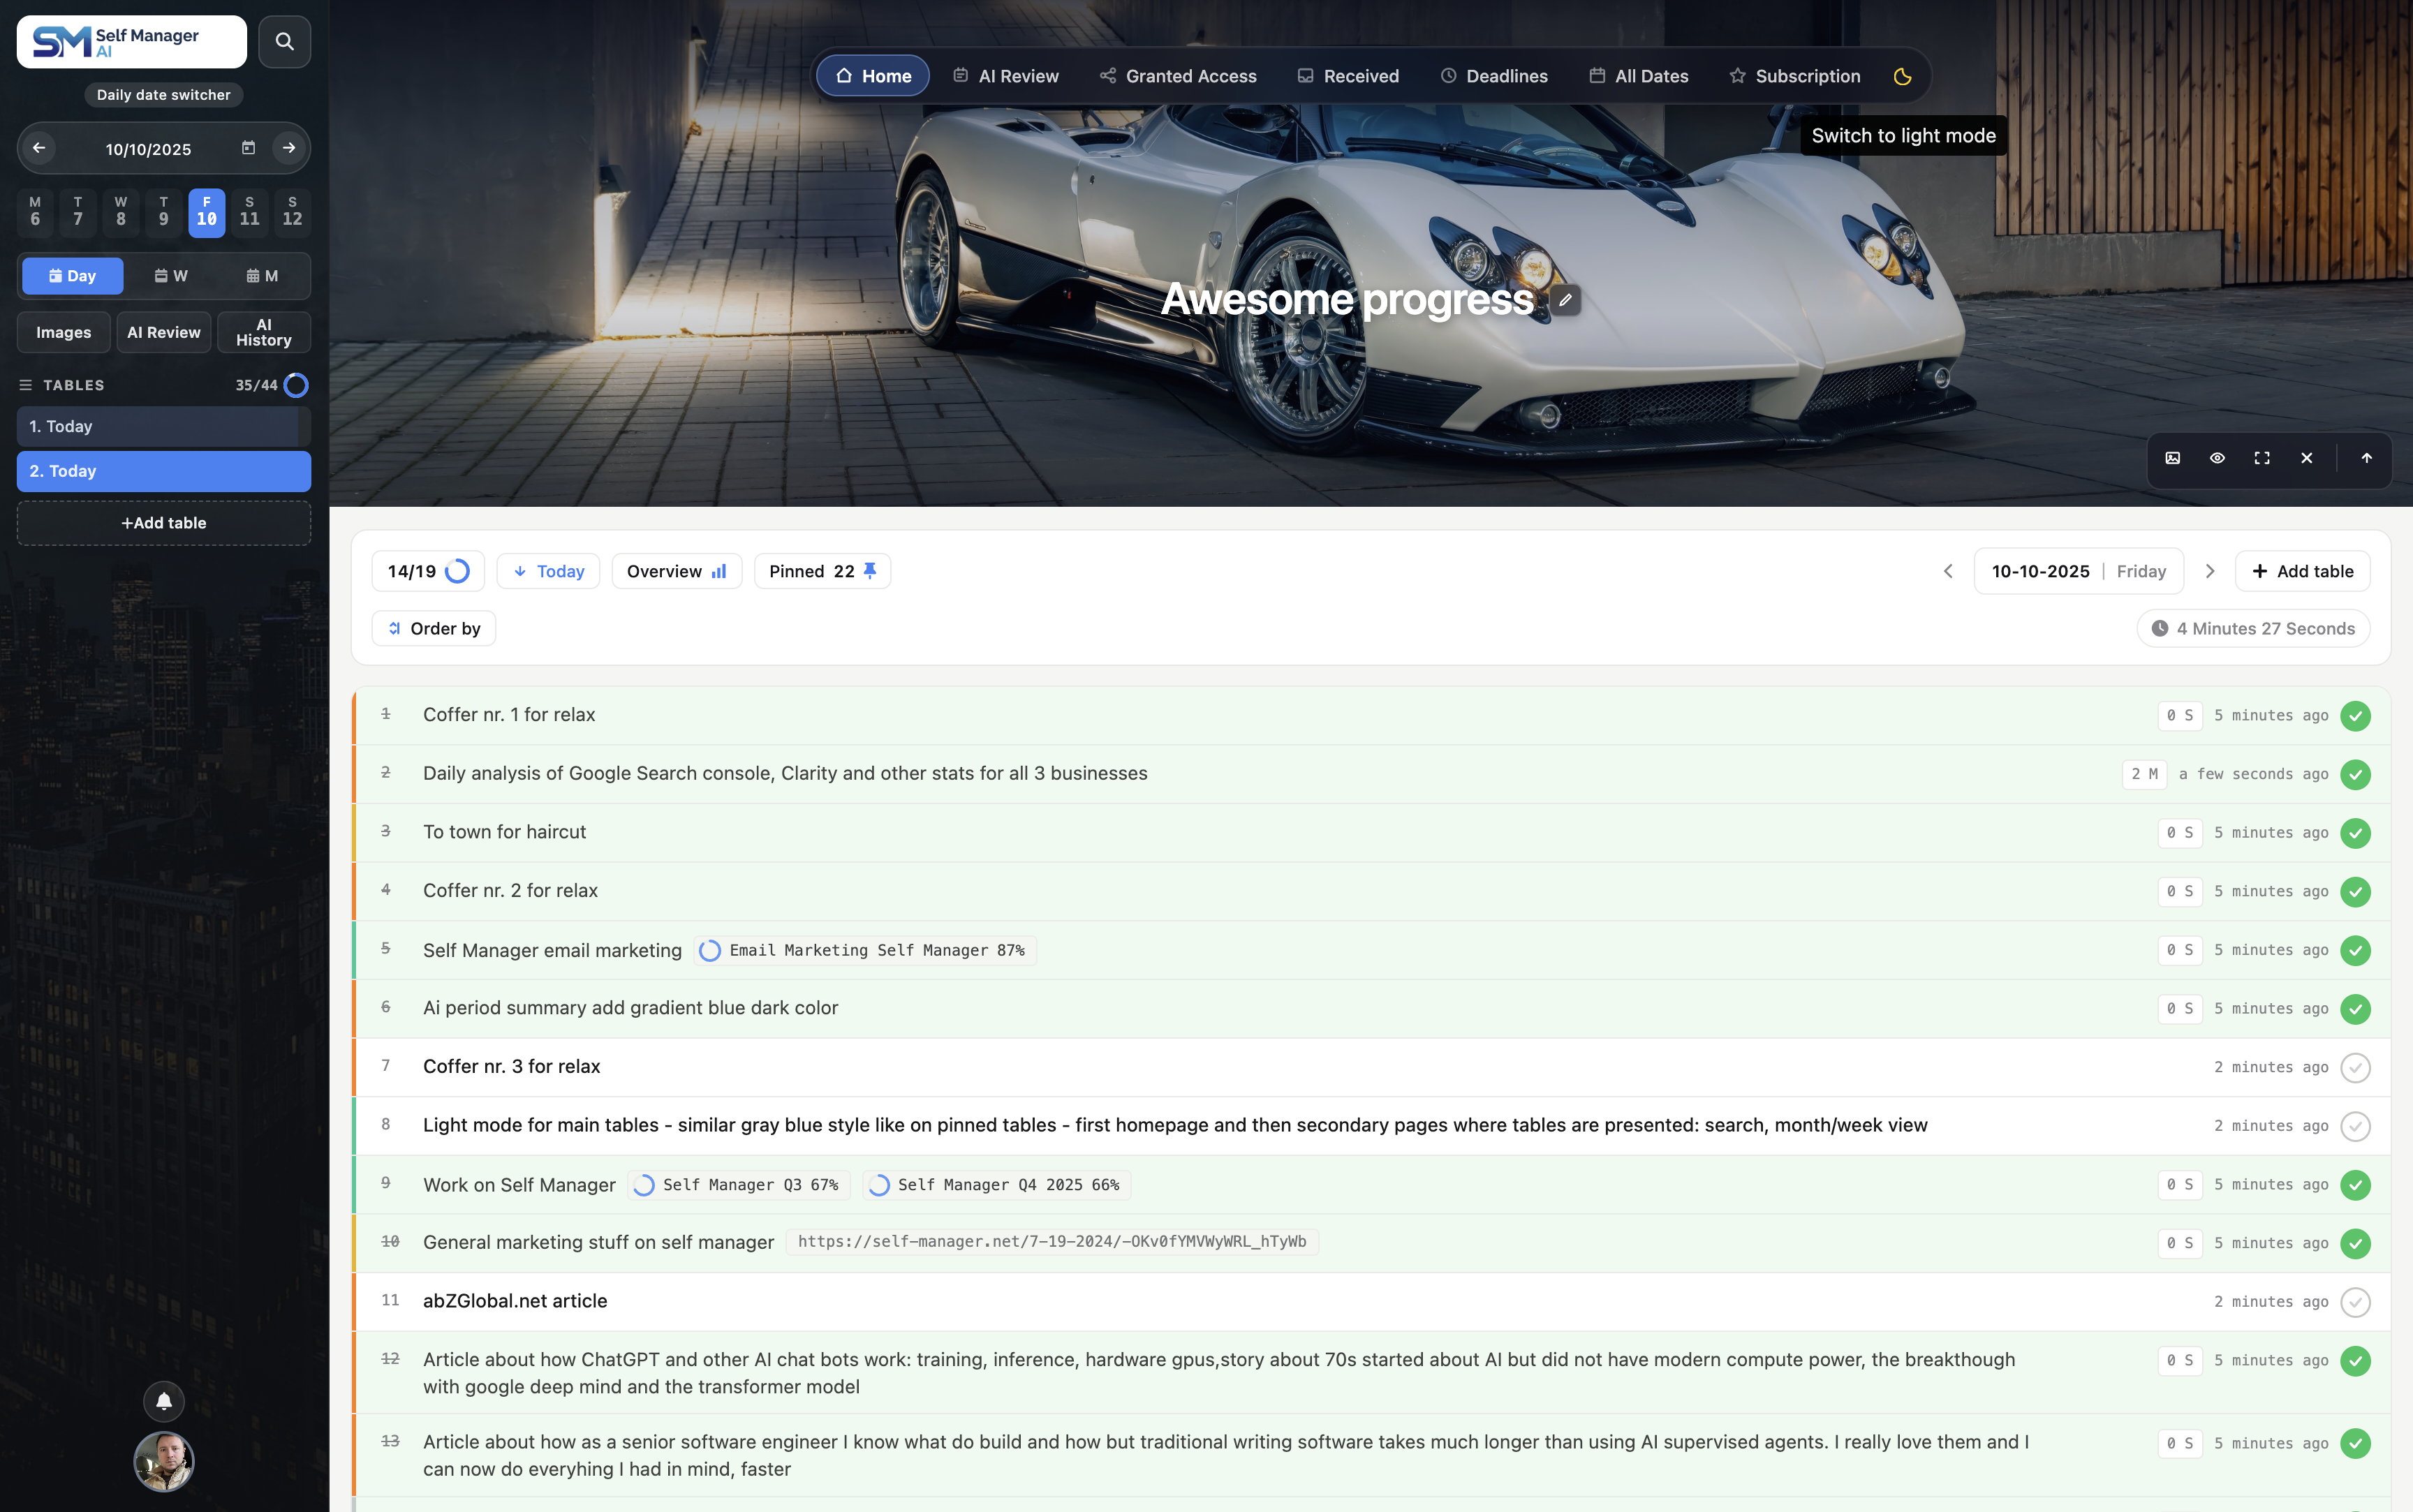Uncheck the completed 'To town for haircut' task

[2355, 832]
